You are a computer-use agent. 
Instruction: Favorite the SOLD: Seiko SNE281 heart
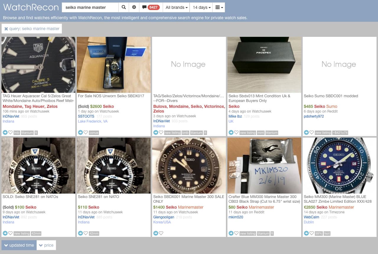(10, 233)
